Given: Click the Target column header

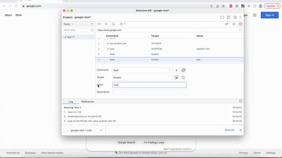Looking at the screenshot, I should coord(155,36).
